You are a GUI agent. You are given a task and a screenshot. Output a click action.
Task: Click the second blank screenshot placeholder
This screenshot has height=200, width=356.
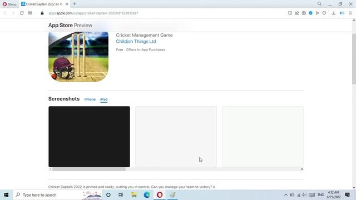tap(176, 137)
